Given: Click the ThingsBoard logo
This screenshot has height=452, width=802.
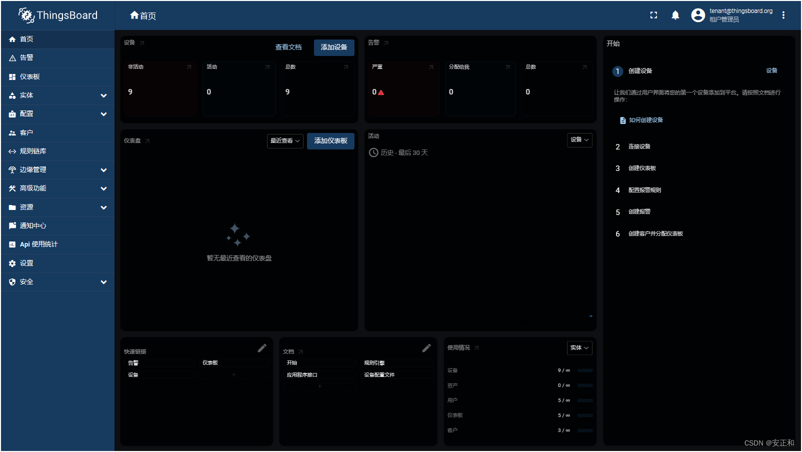Looking at the screenshot, I should [x=56, y=15].
